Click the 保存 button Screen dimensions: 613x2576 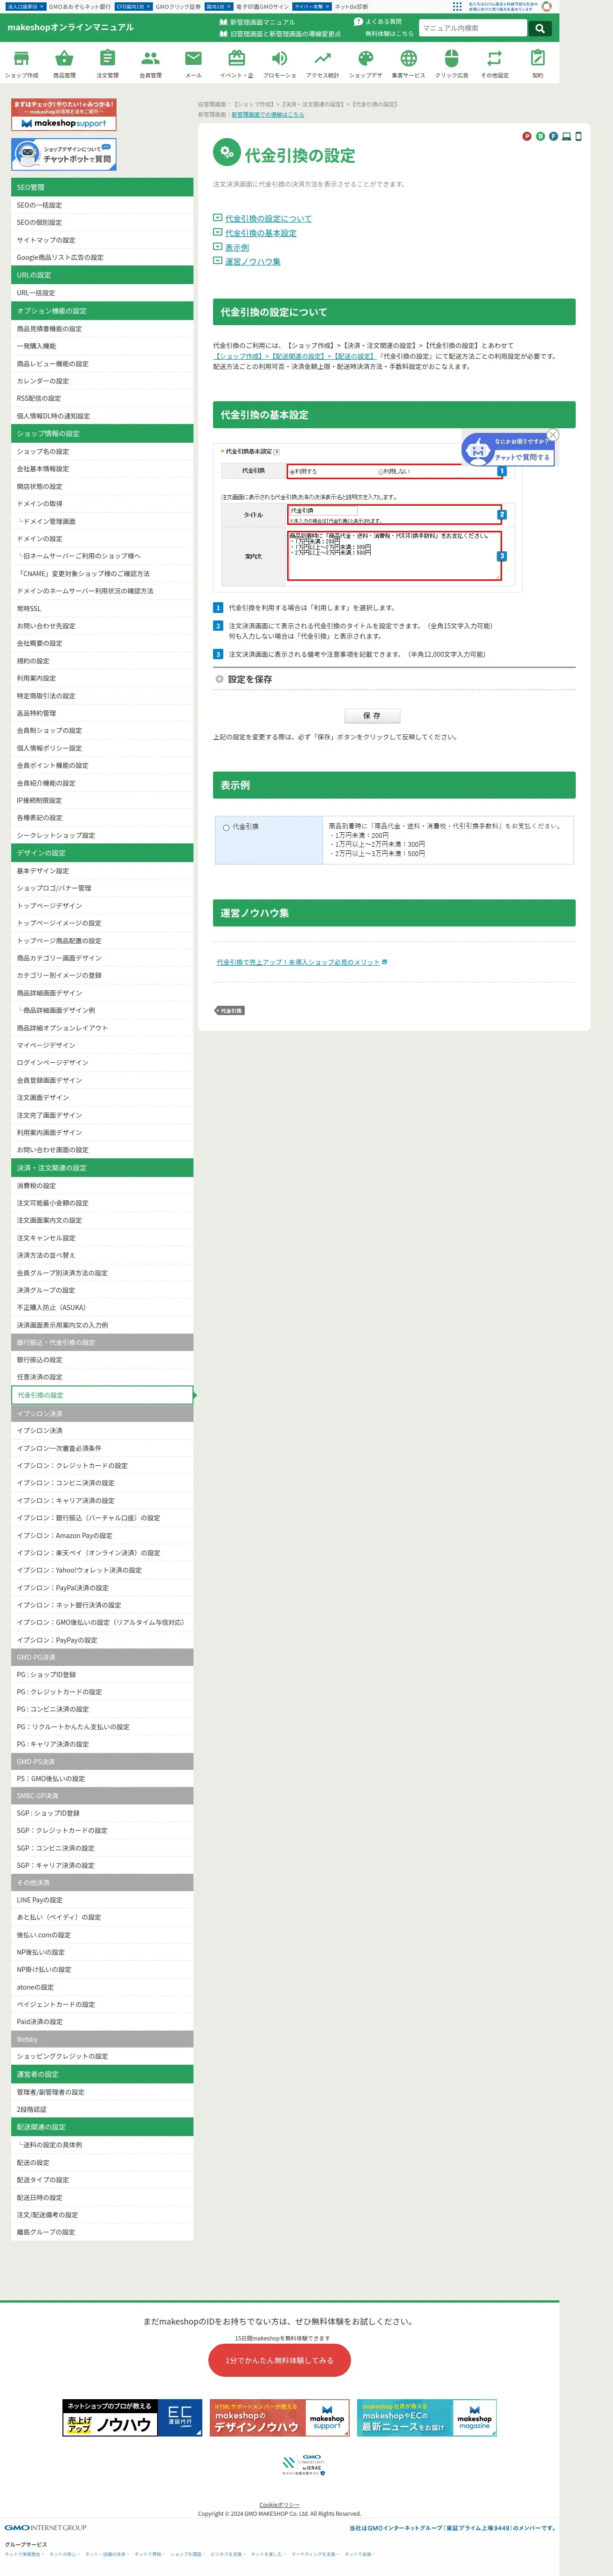[373, 716]
